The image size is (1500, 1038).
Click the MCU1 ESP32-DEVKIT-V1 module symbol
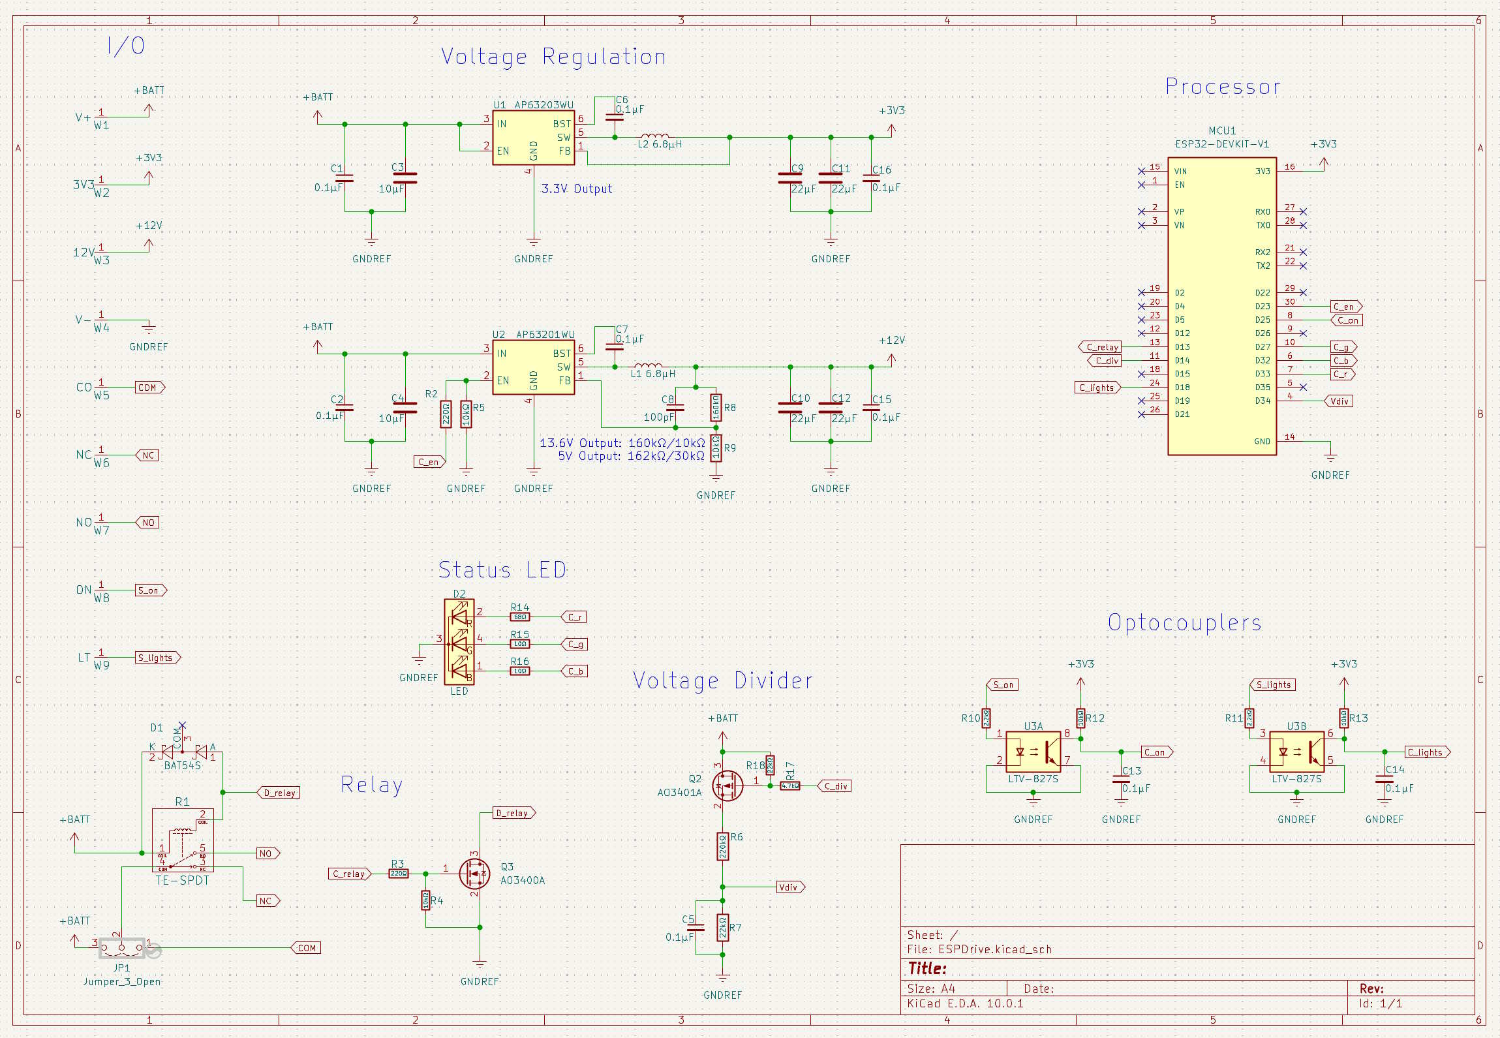(1222, 306)
